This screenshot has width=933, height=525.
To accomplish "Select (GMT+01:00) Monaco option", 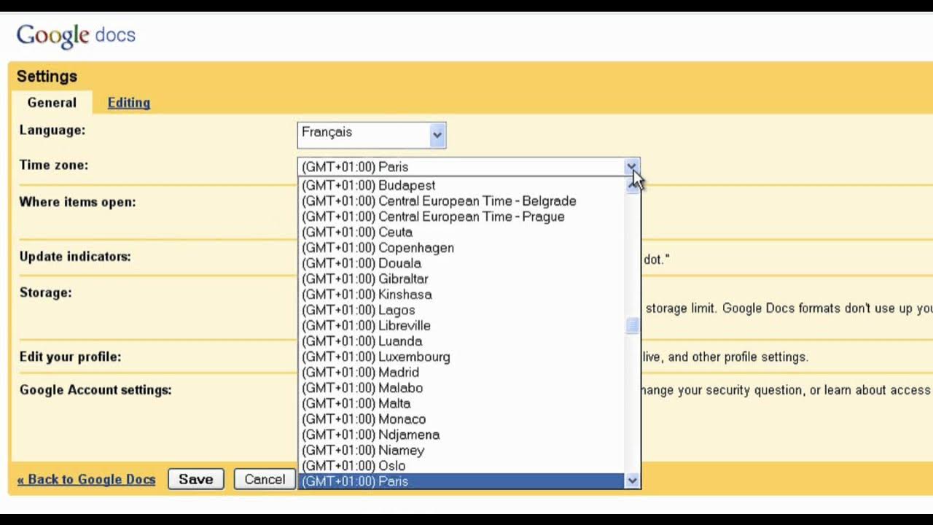I will 461,419.
